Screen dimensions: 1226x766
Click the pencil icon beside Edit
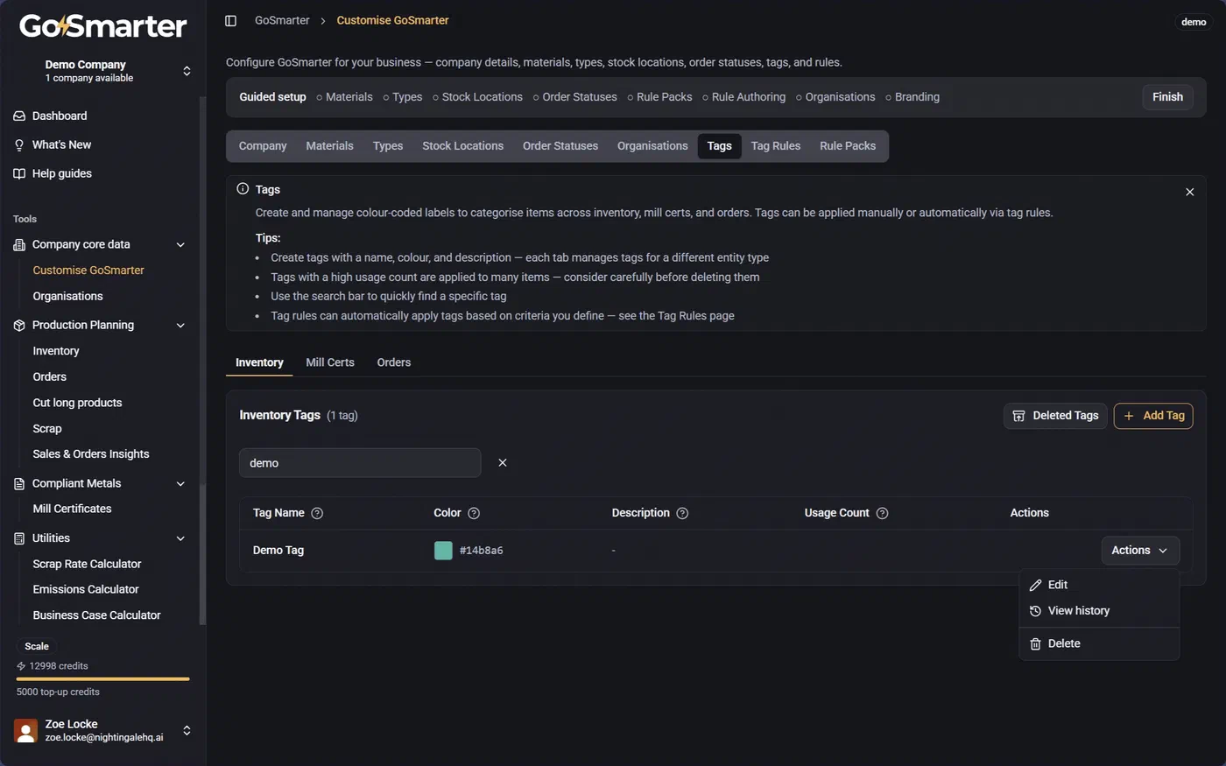(x=1035, y=585)
